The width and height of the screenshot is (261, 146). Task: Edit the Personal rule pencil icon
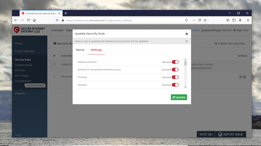[x=241, y=77]
